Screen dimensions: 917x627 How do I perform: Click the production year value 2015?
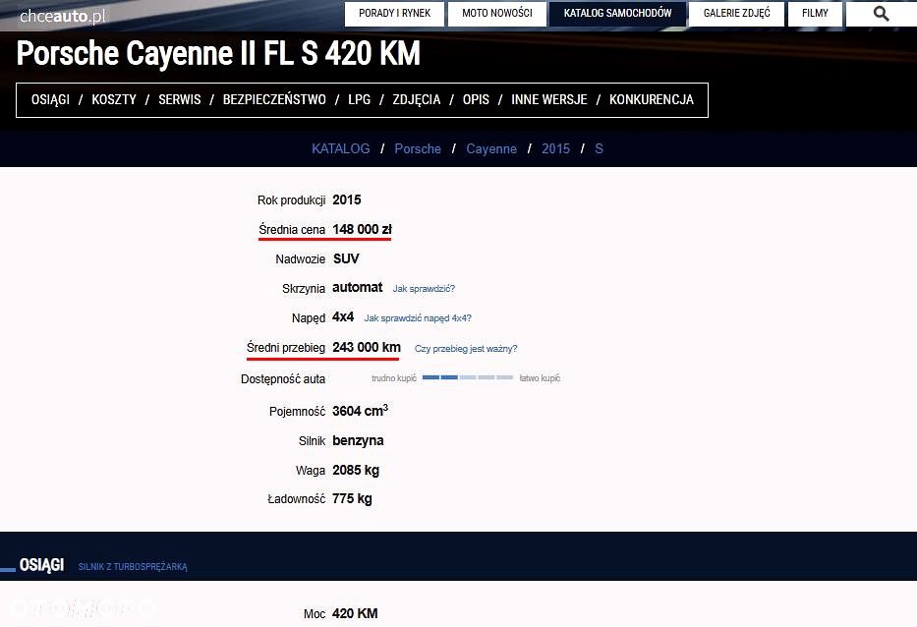pos(347,200)
